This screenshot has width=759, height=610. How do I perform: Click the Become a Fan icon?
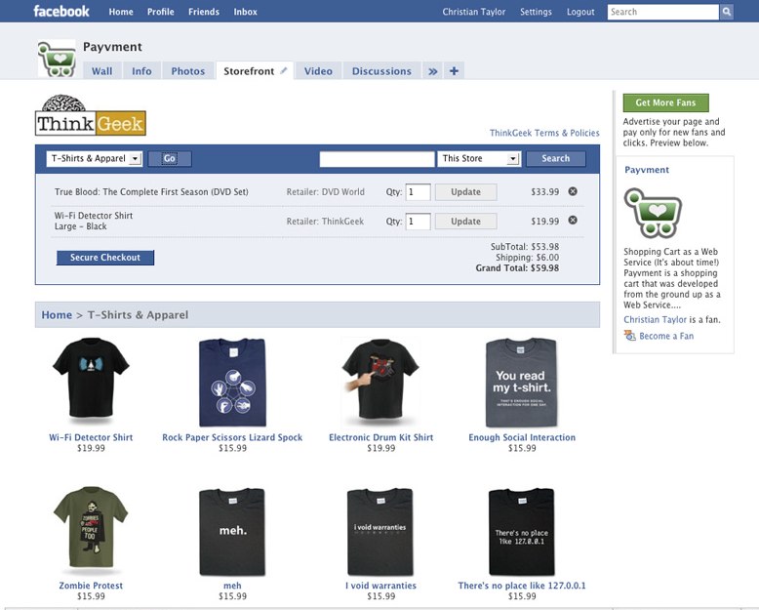click(x=630, y=336)
